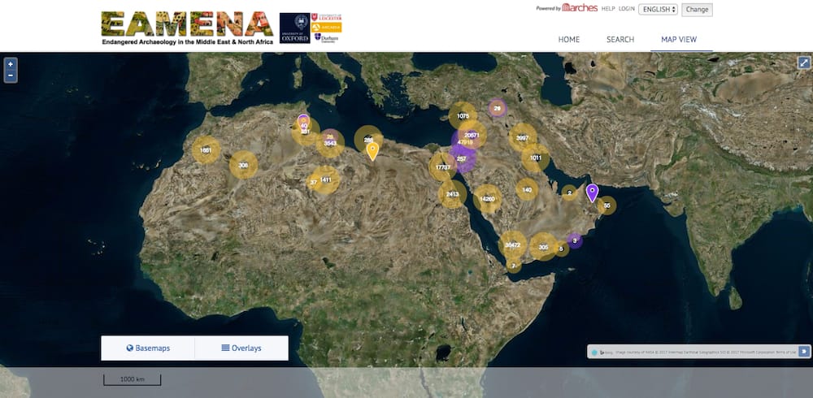This screenshot has height=398, width=813.
Task: Open the 1011 cluster marker
Action: click(536, 158)
